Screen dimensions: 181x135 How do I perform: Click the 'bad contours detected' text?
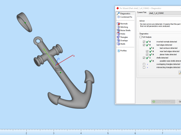coord(169,48)
